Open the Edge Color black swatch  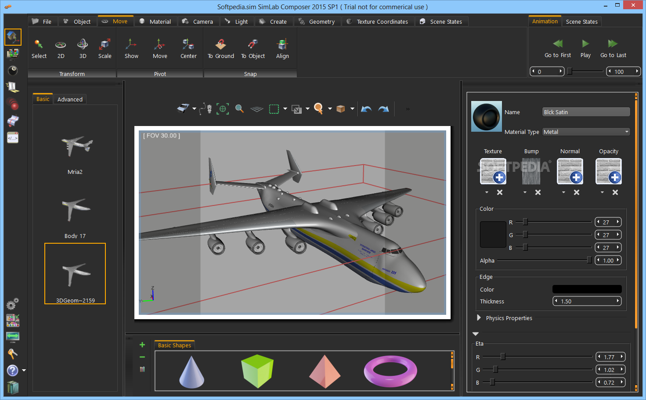point(587,289)
